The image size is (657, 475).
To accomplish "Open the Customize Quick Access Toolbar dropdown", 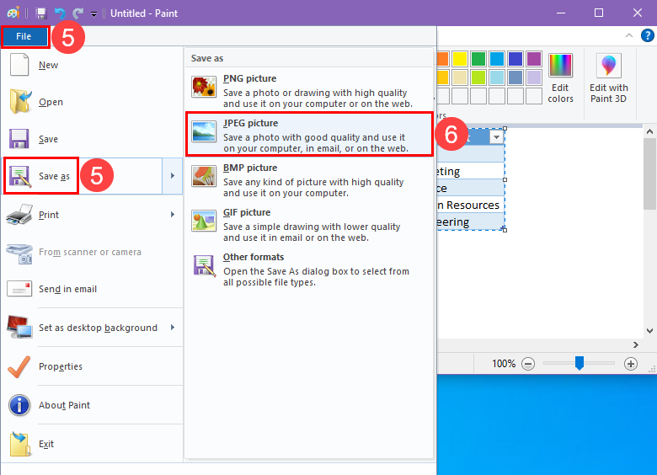I will (93, 14).
